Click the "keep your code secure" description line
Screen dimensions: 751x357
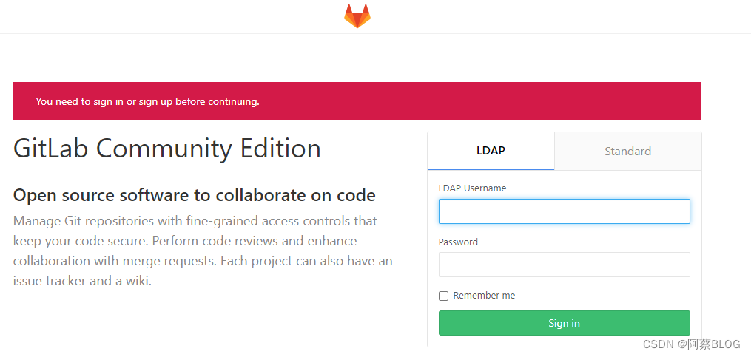click(x=185, y=241)
